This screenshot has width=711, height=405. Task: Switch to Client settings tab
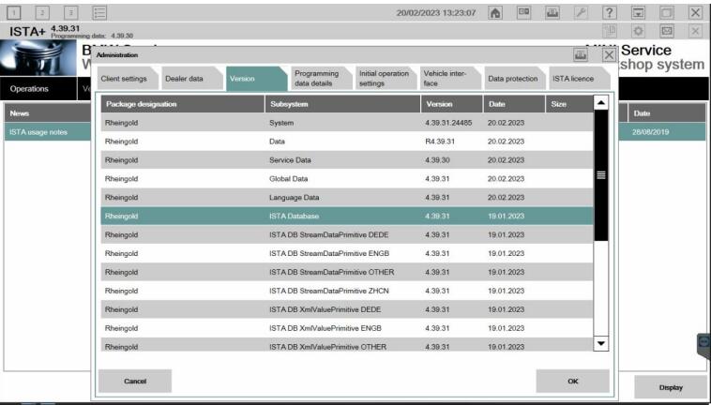click(127, 79)
